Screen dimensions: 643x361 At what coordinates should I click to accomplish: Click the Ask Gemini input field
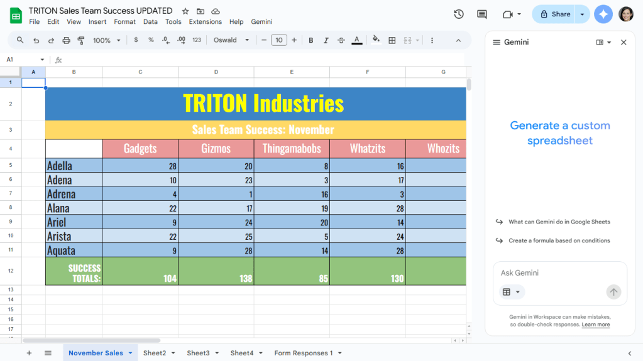coord(553,273)
